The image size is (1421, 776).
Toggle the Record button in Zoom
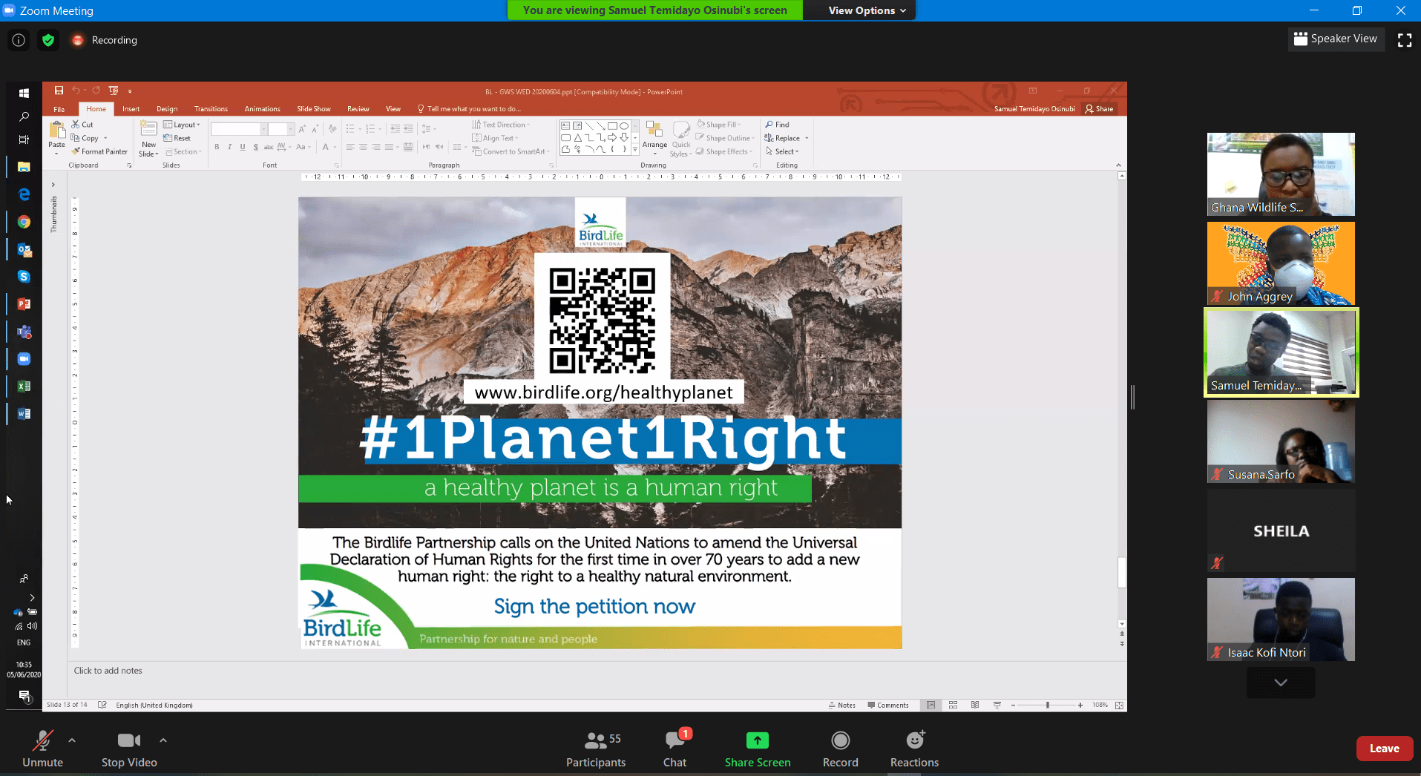pos(840,749)
